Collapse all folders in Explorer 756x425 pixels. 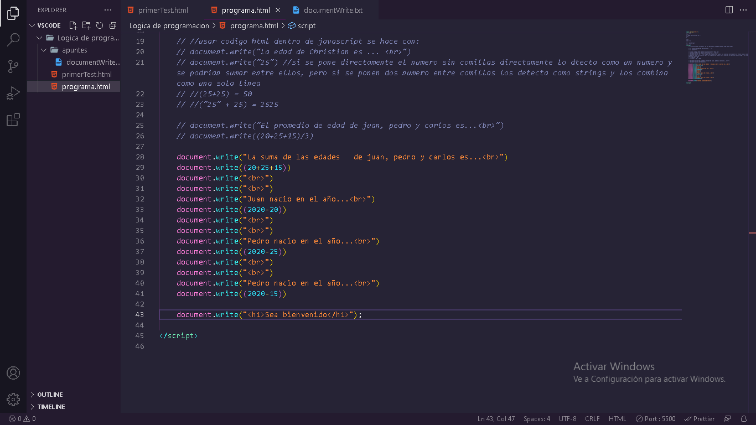(x=113, y=25)
